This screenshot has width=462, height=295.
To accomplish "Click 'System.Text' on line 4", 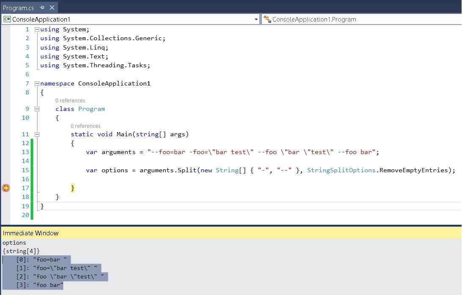I will [x=84, y=56].
